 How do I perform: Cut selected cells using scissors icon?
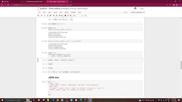45,16
